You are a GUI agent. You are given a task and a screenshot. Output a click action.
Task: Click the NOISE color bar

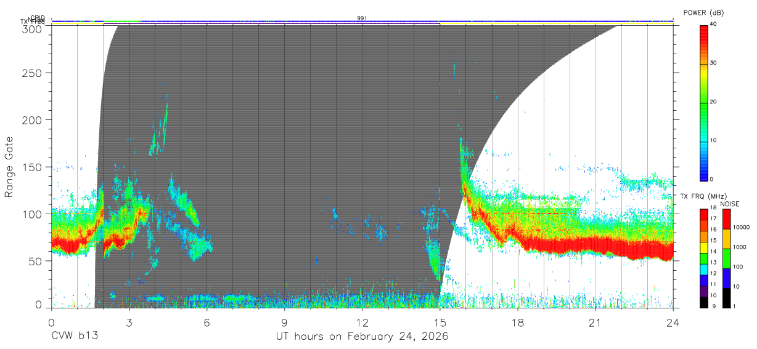tap(726, 259)
